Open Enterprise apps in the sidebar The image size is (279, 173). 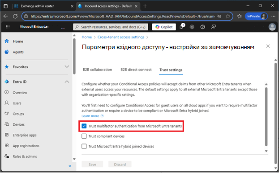pos(25,135)
